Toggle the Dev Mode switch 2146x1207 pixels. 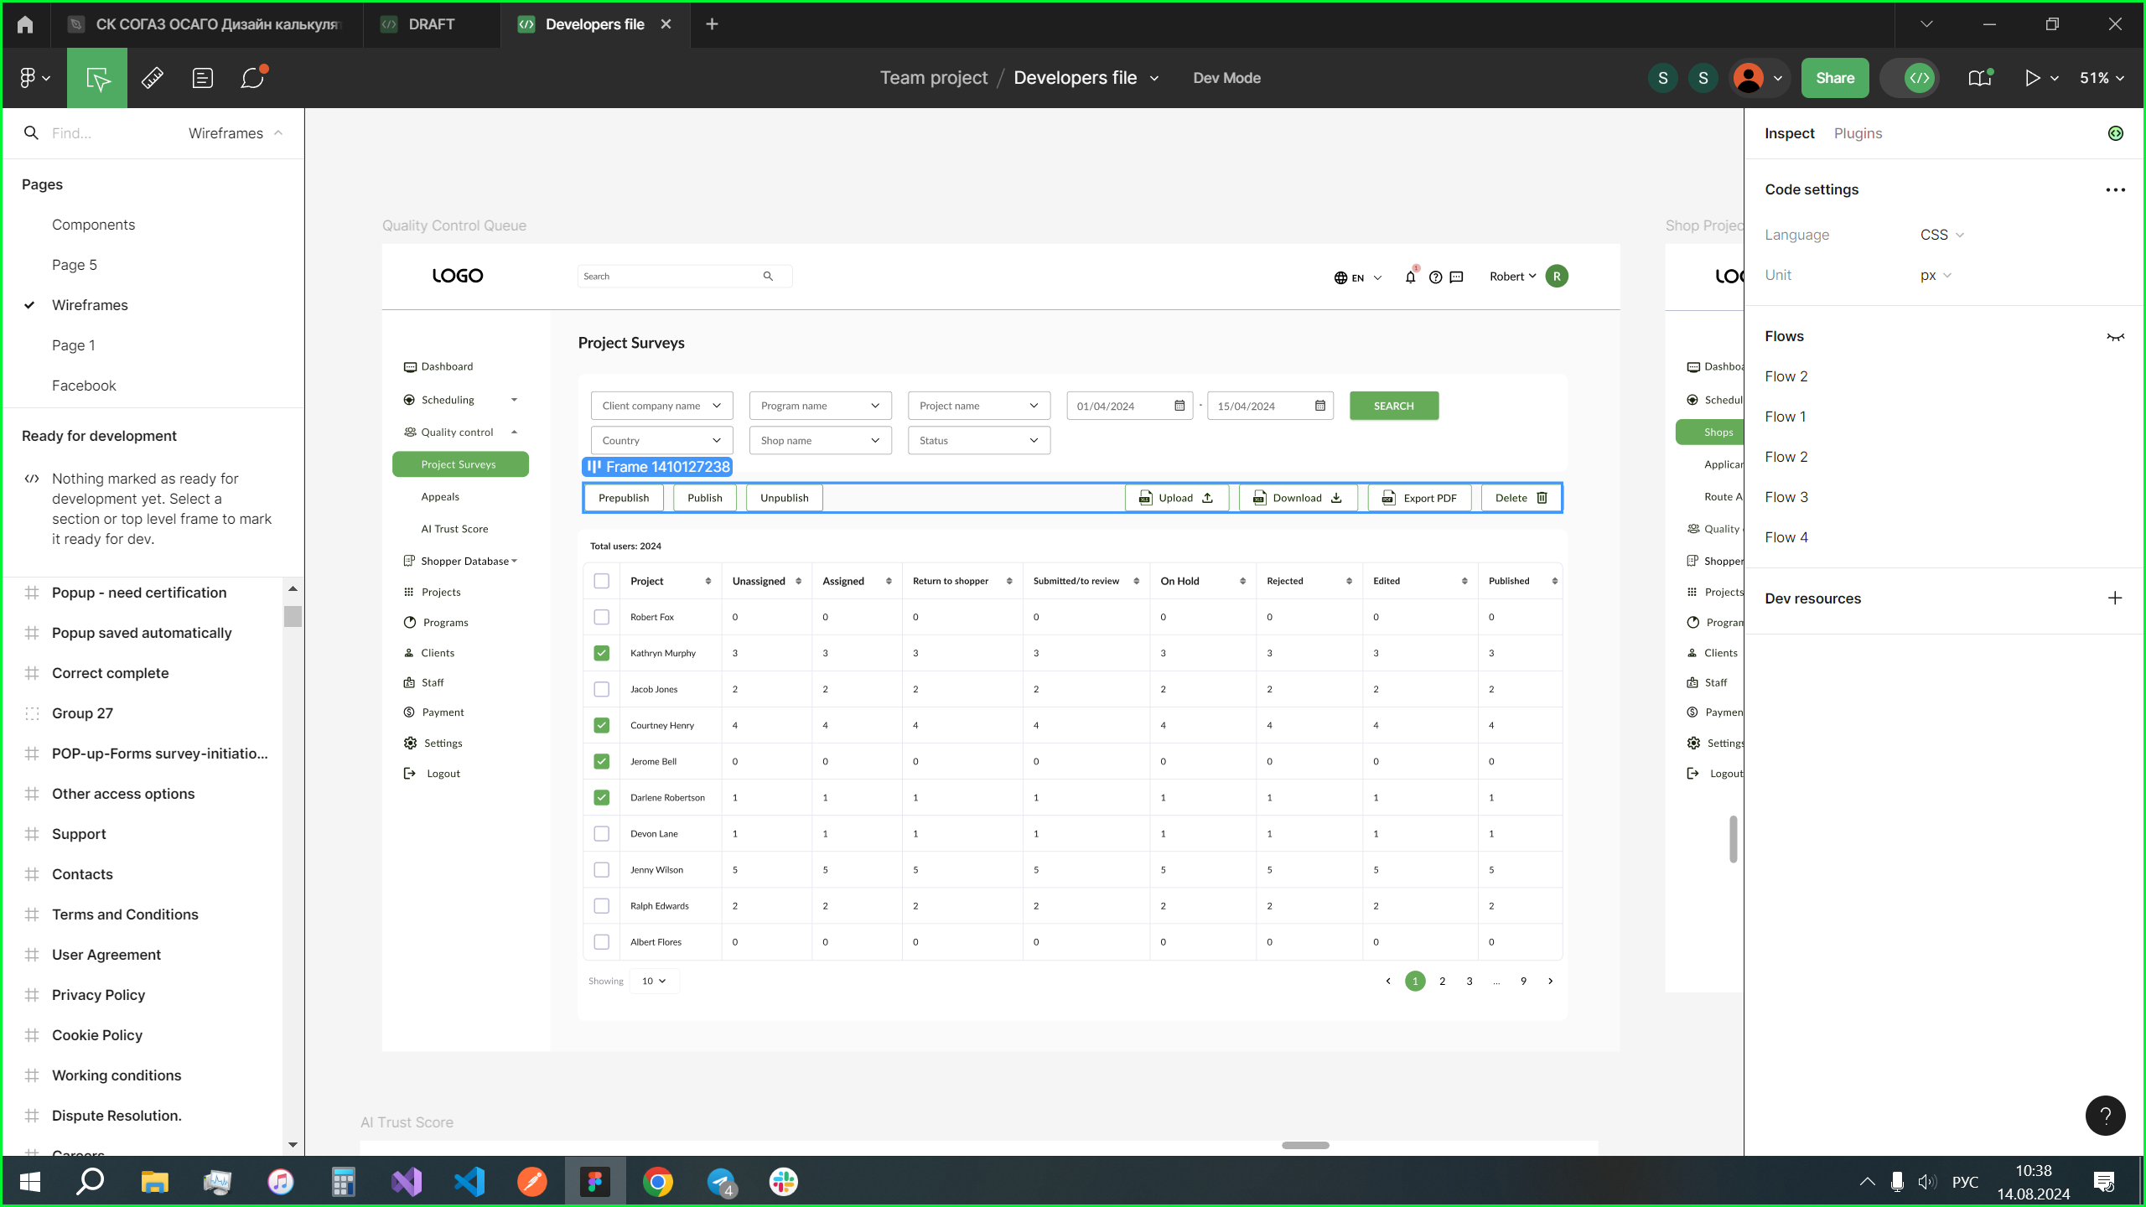pos(1910,78)
